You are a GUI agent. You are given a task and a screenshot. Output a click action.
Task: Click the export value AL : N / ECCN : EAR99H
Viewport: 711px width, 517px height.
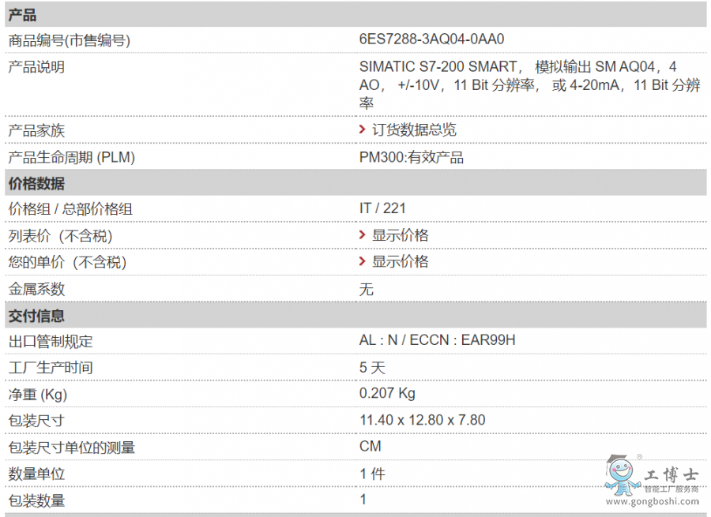(437, 340)
